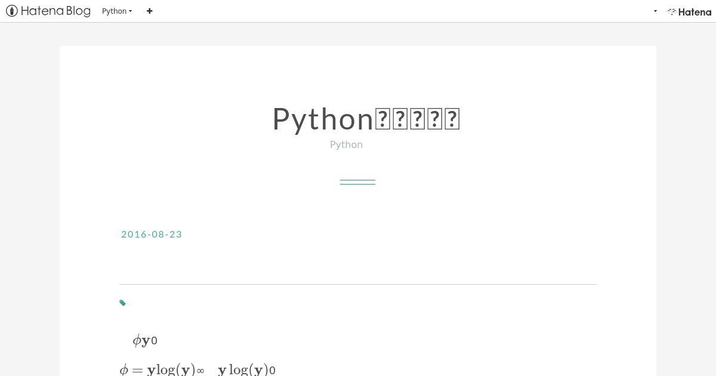Image resolution: width=716 pixels, height=376 pixels.
Task: Click the teal tag icon below the divider
Action: (x=123, y=303)
